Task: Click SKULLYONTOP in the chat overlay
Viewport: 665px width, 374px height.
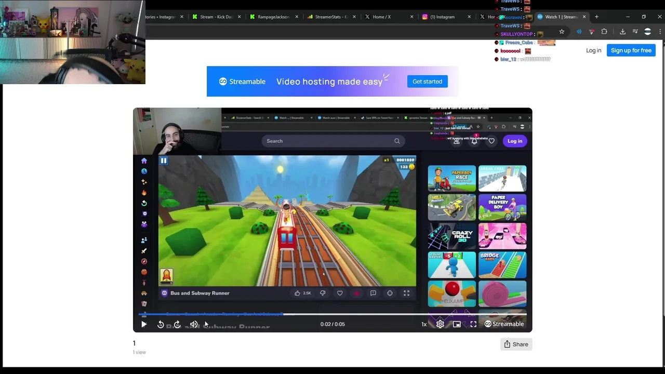Action: pos(516,34)
